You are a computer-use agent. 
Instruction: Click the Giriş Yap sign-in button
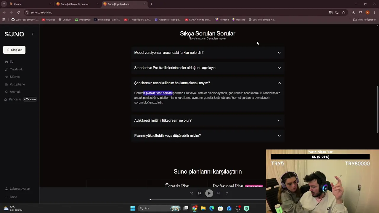(x=14, y=50)
